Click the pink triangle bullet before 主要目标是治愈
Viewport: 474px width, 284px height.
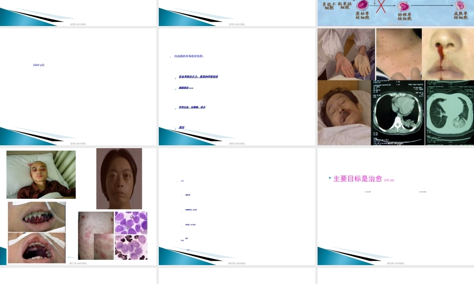pyautogui.click(x=329, y=177)
